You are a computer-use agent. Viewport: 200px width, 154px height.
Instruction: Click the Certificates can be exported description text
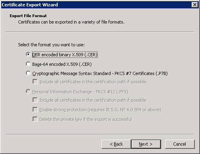click(71, 22)
